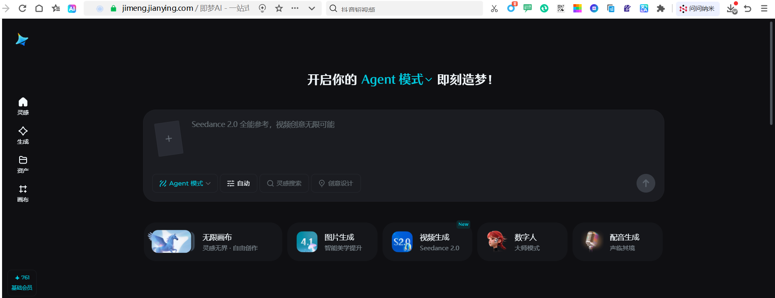Click the send arrow button
The height and width of the screenshot is (298, 775).
(x=646, y=183)
